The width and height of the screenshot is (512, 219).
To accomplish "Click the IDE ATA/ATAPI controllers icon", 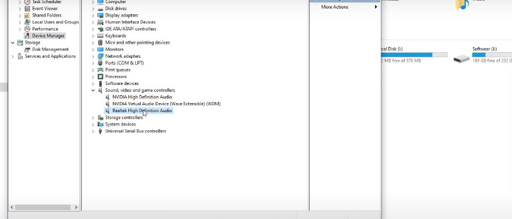I will point(101,29).
